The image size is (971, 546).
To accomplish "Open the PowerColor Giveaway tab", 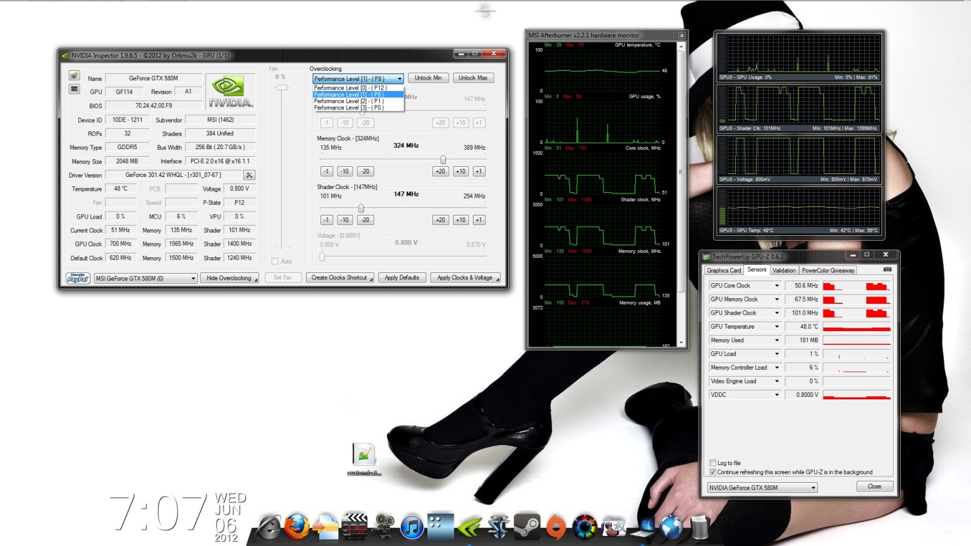I will [x=828, y=270].
